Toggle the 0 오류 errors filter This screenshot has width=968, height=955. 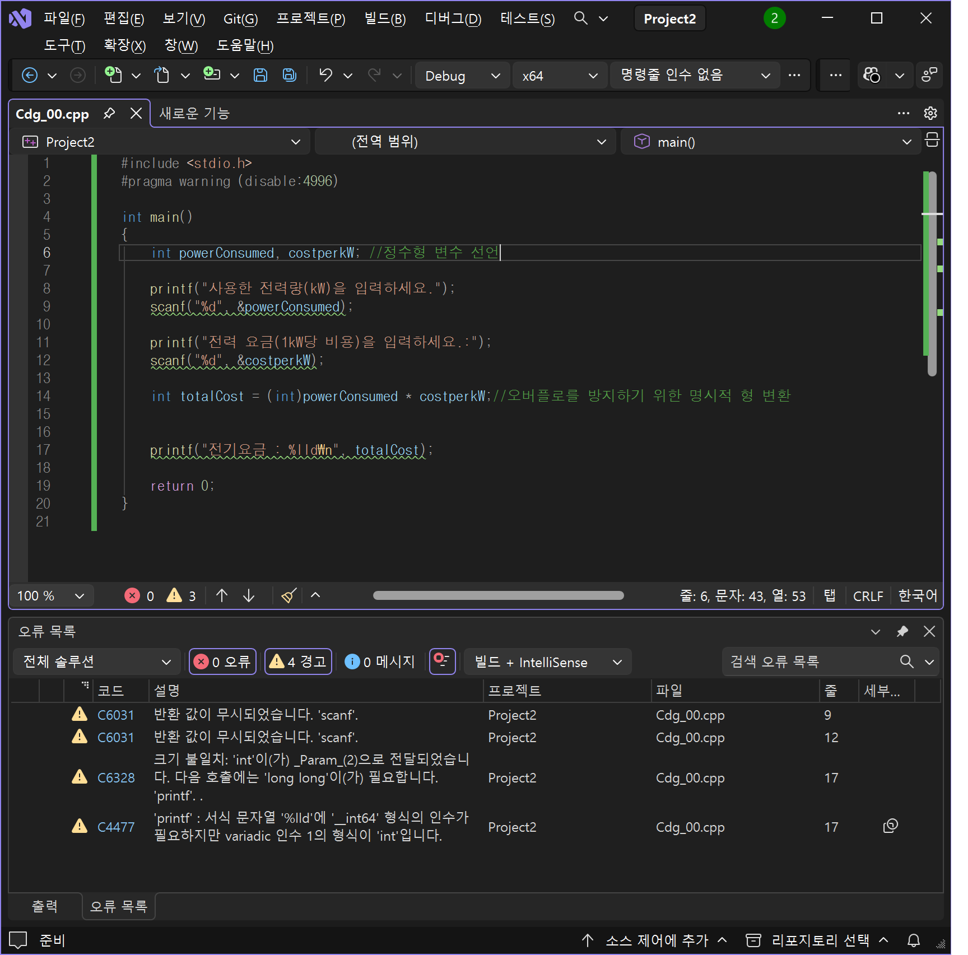click(222, 662)
